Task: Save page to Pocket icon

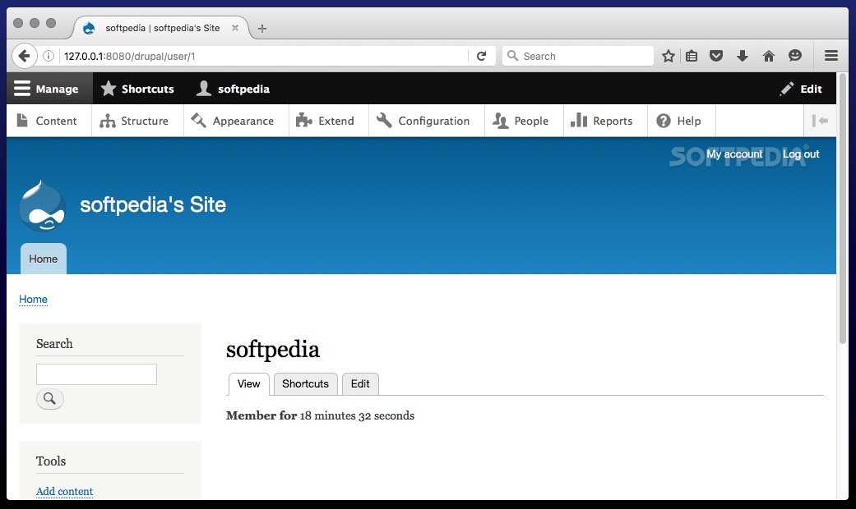Action: point(716,56)
